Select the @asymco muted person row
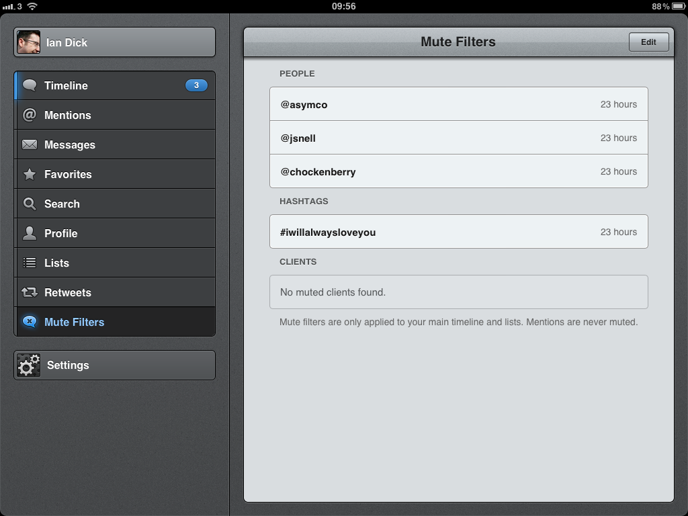688x516 pixels. [458, 104]
